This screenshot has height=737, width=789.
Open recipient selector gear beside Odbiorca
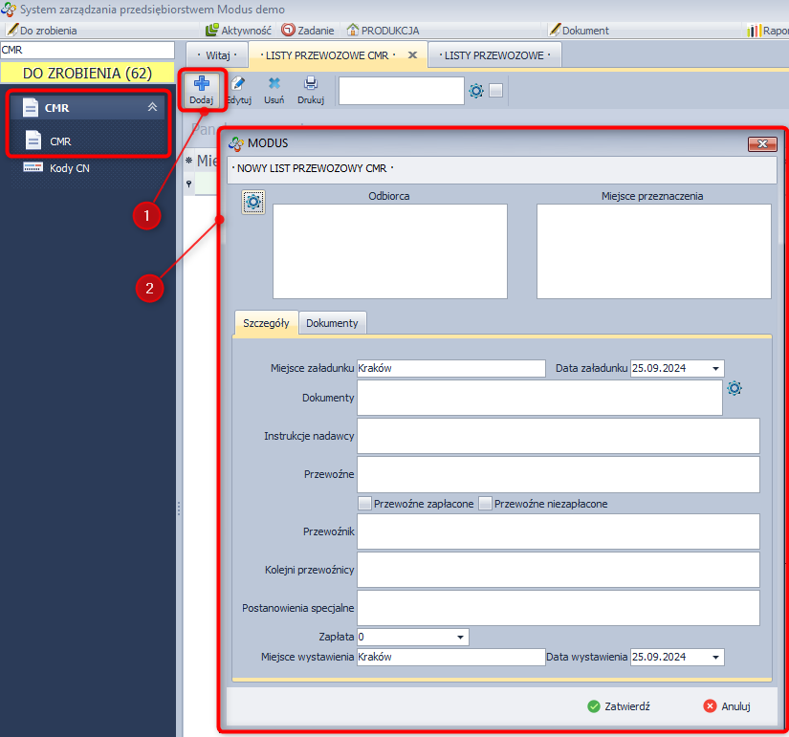(x=253, y=202)
